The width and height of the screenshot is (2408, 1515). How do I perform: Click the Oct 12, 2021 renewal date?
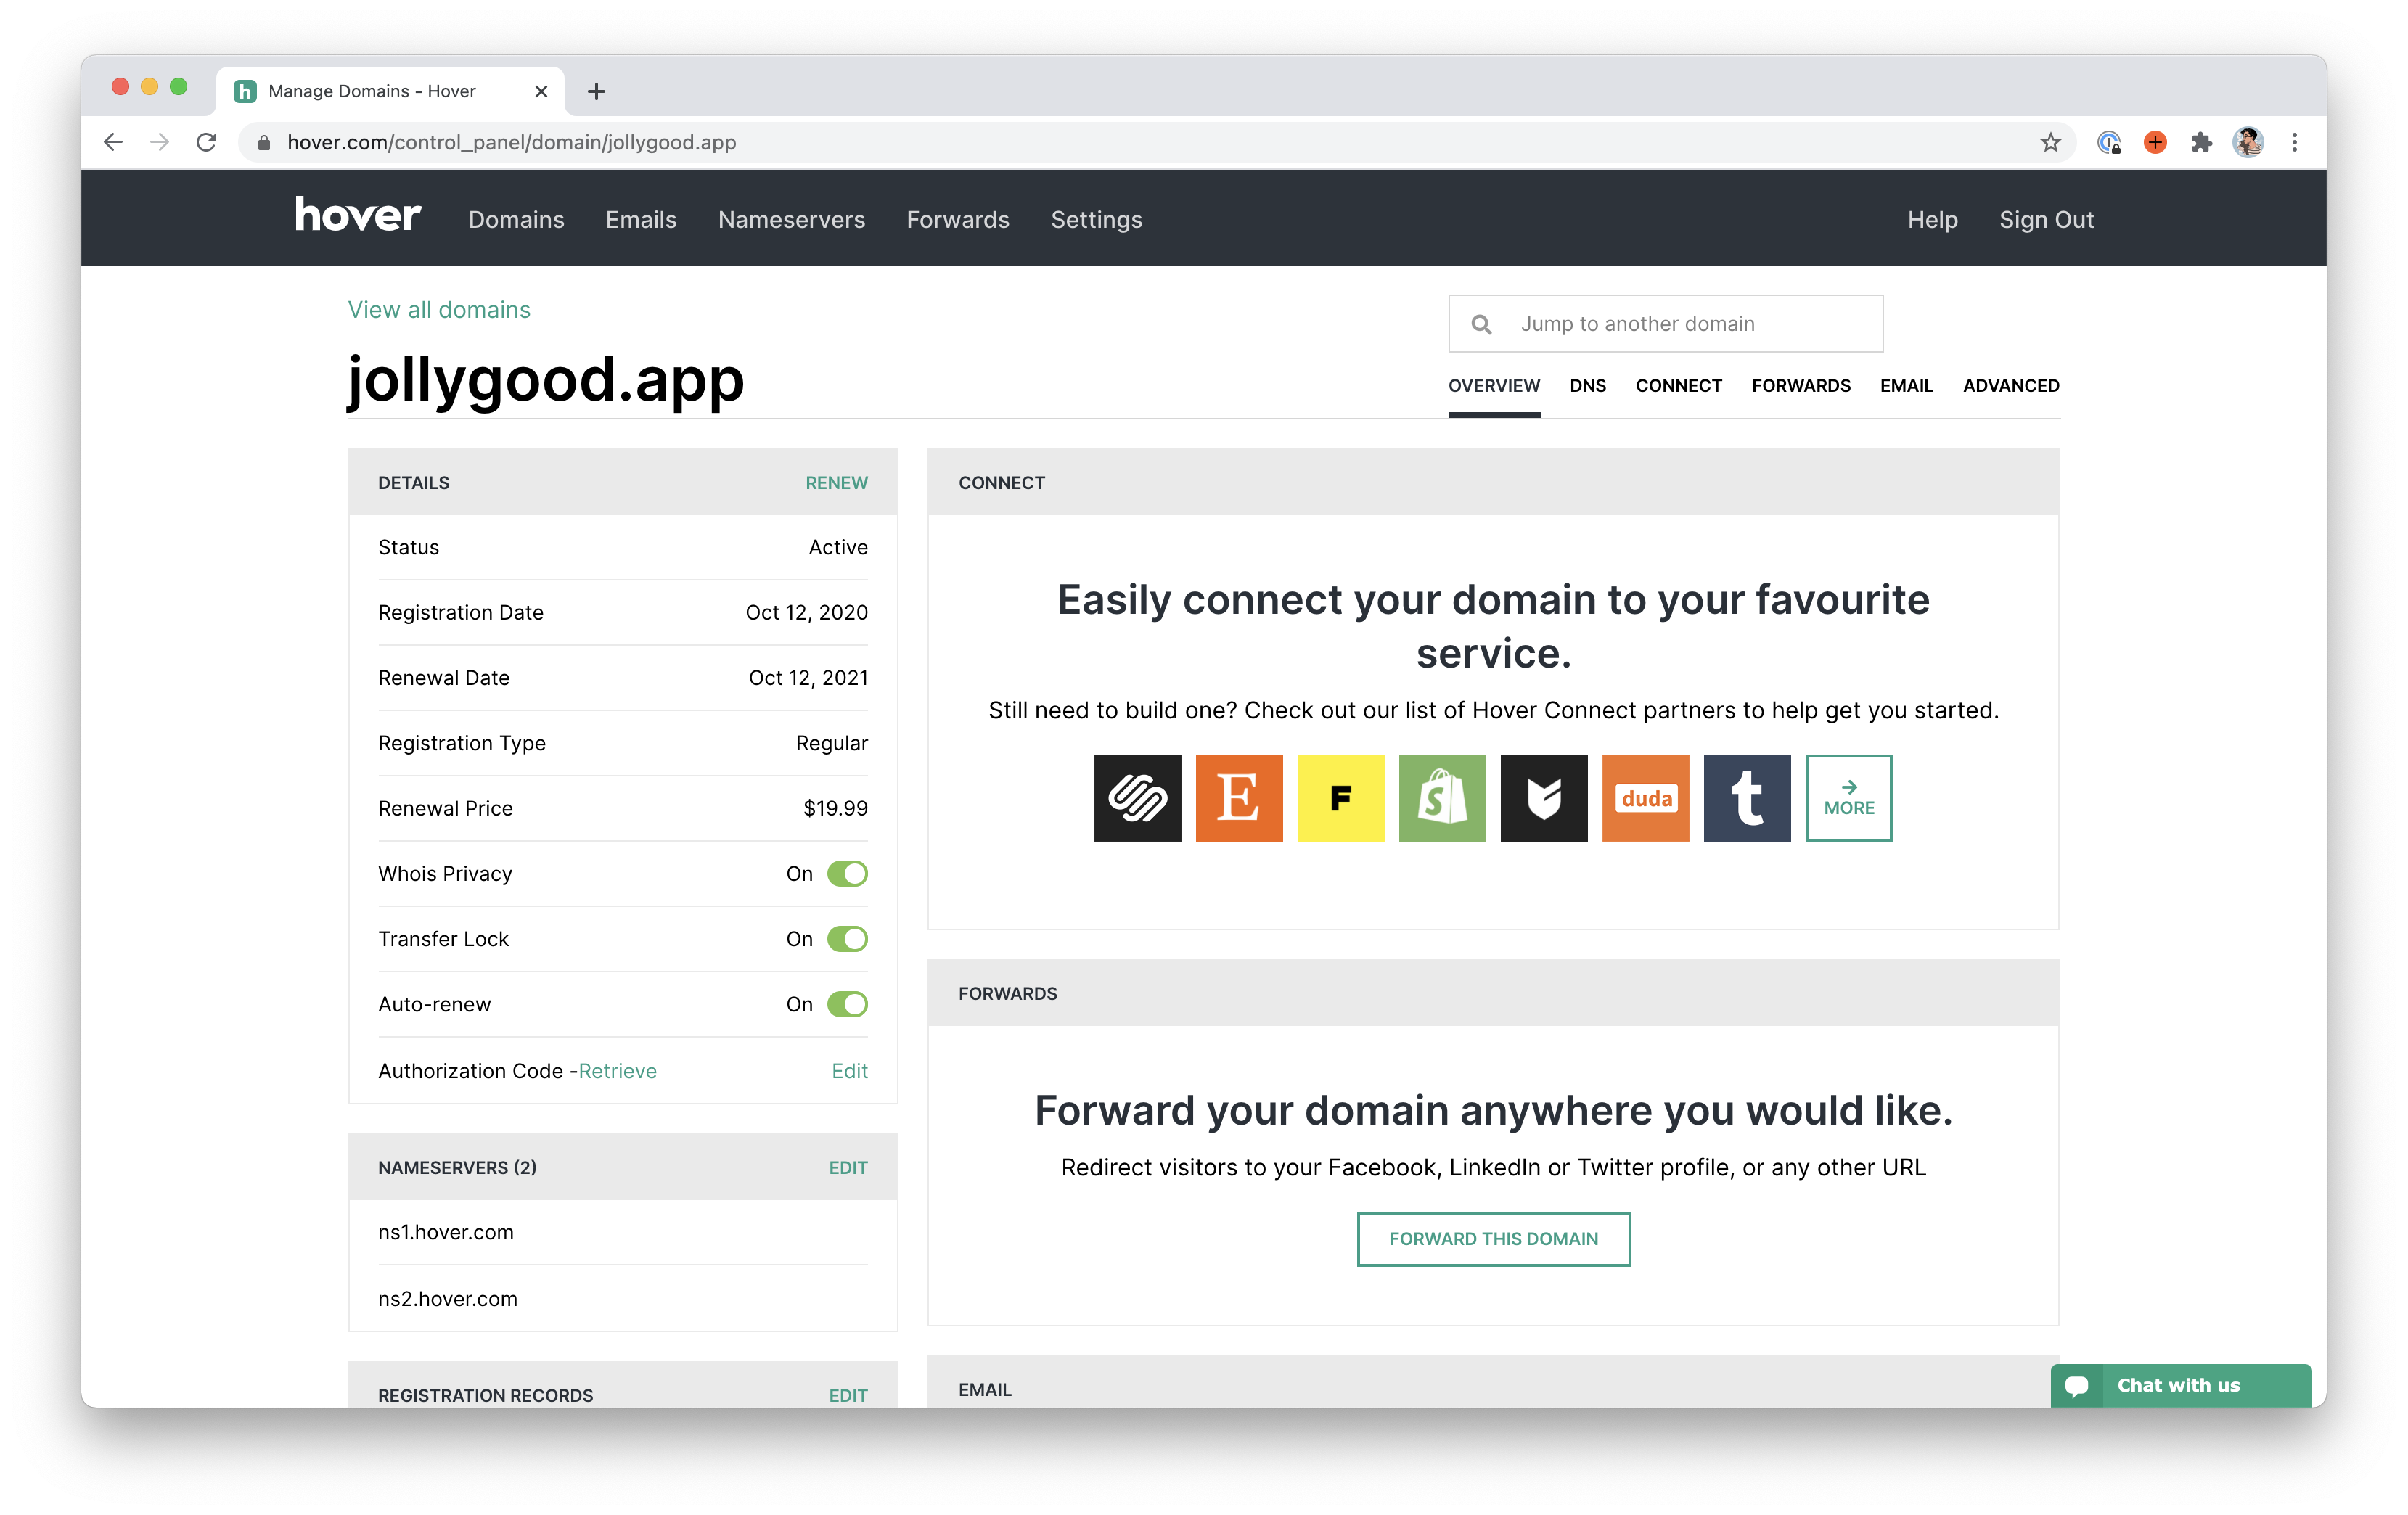coord(808,677)
